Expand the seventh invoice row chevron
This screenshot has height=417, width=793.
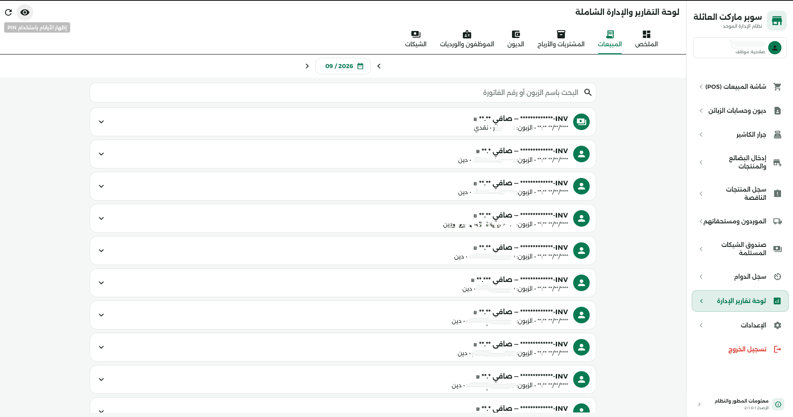pyautogui.click(x=101, y=315)
